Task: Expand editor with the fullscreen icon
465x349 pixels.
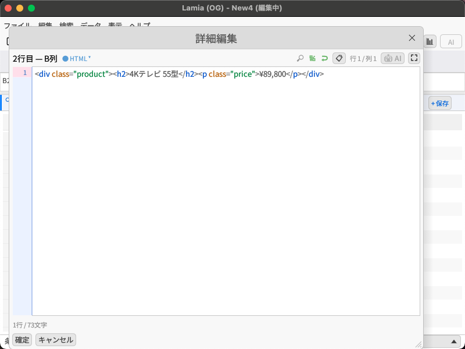Action: click(x=414, y=58)
